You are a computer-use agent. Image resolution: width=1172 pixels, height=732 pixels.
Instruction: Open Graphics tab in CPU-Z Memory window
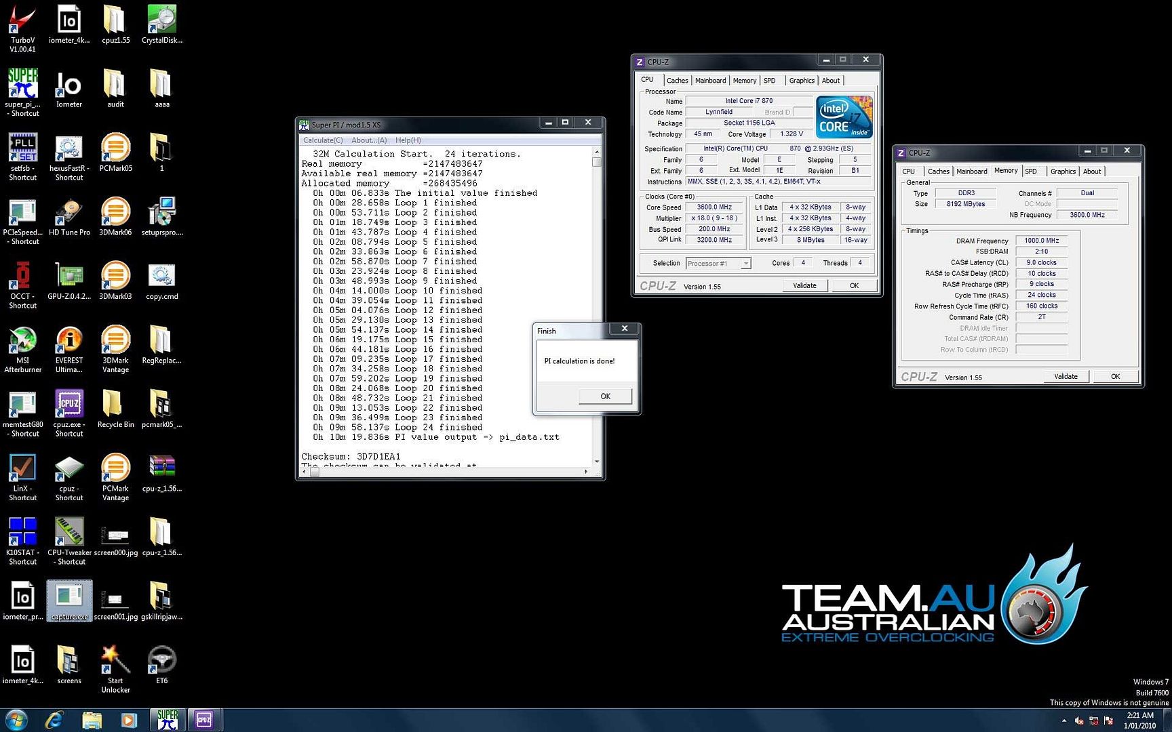pyautogui.click(x=1063, y=171)
